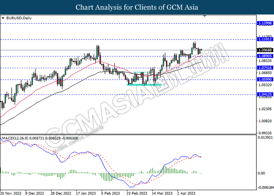The width and height of the screenshot is (274, 196).
Task: Select the 0.99335 axis price value
Action: 265,133
